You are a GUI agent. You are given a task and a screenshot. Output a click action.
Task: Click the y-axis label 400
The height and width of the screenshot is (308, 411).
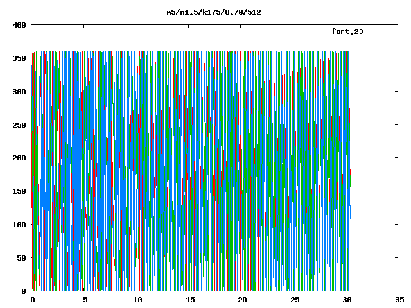pyautogui.click(x=19, y=25)
